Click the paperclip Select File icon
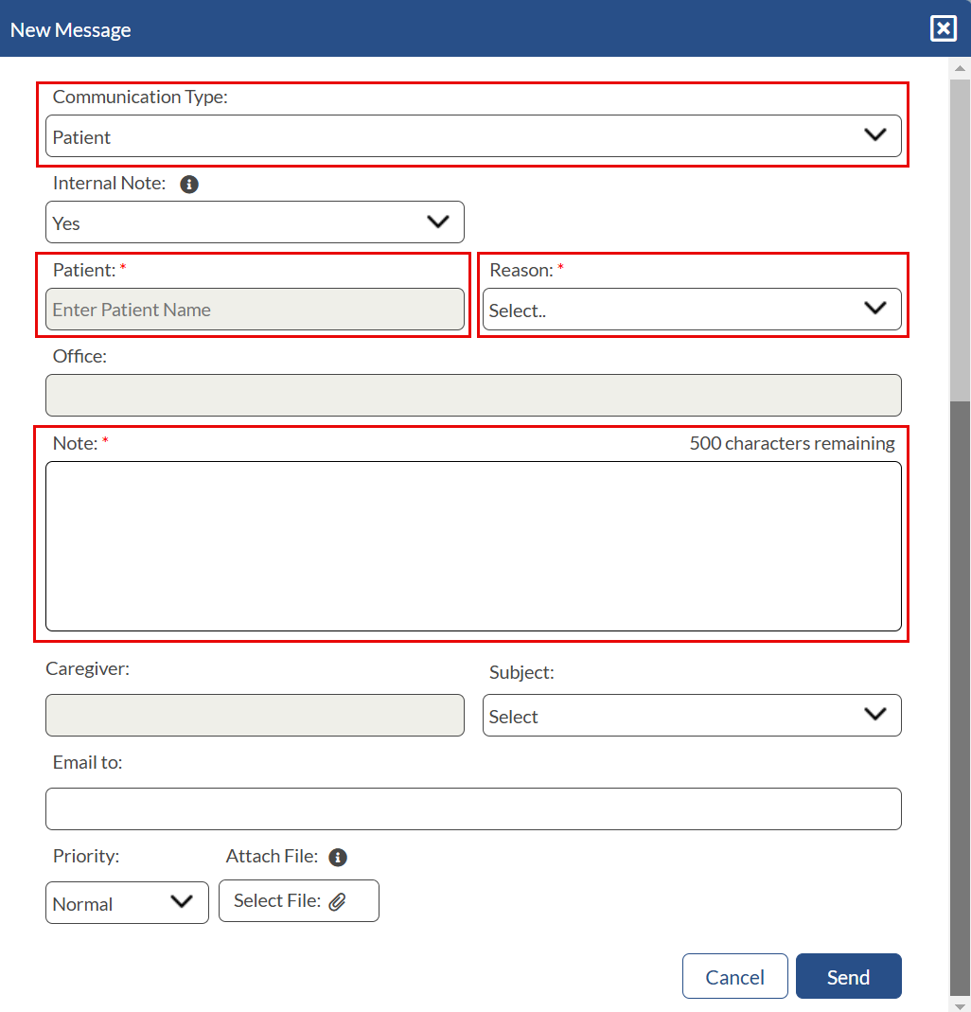The width and height of the screenshot is (971, 1012). click(x=338, y=900)
